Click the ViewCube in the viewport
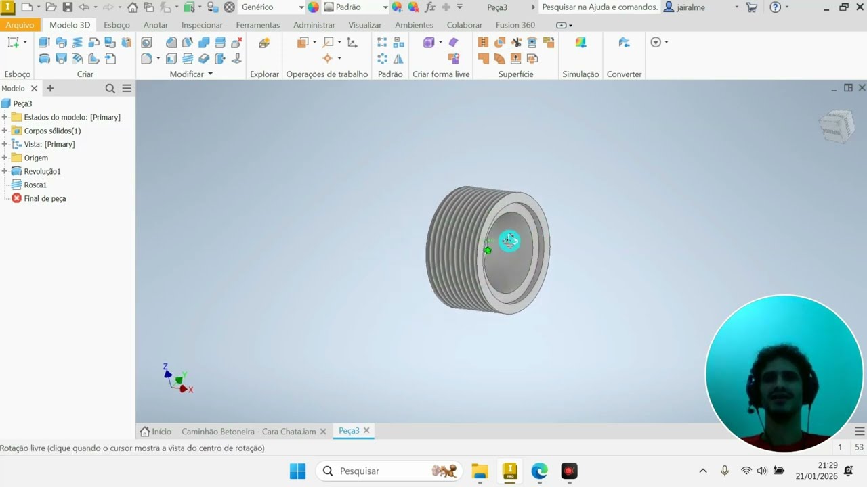Image resolution: width=867 pixels, height=487 pixels. pyautogui.click(x=836, y=126)
